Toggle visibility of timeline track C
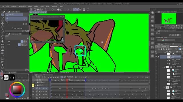 [x=33, y=95]
